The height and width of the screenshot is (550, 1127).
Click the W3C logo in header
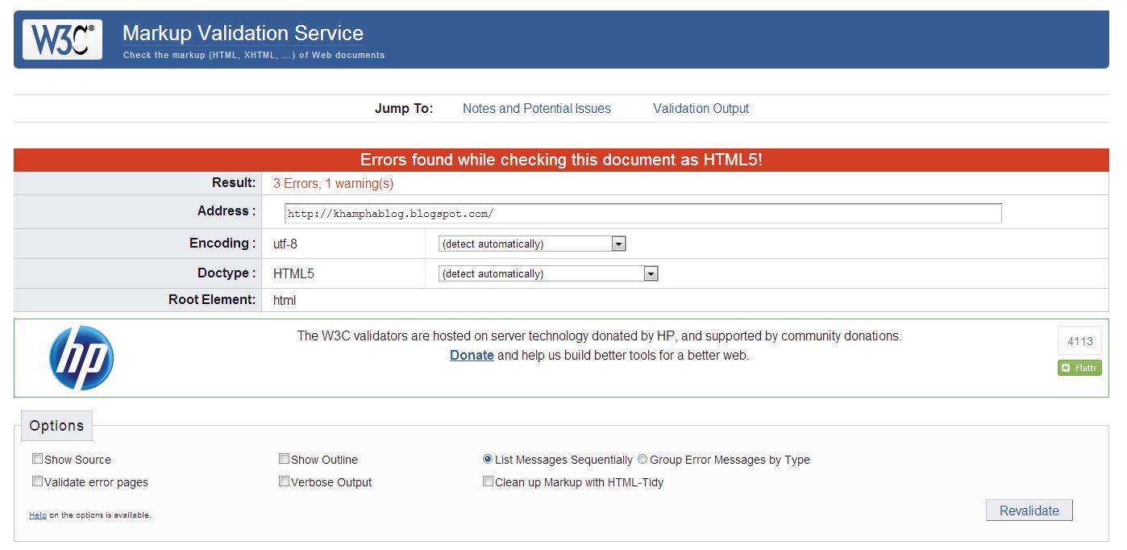62,40
